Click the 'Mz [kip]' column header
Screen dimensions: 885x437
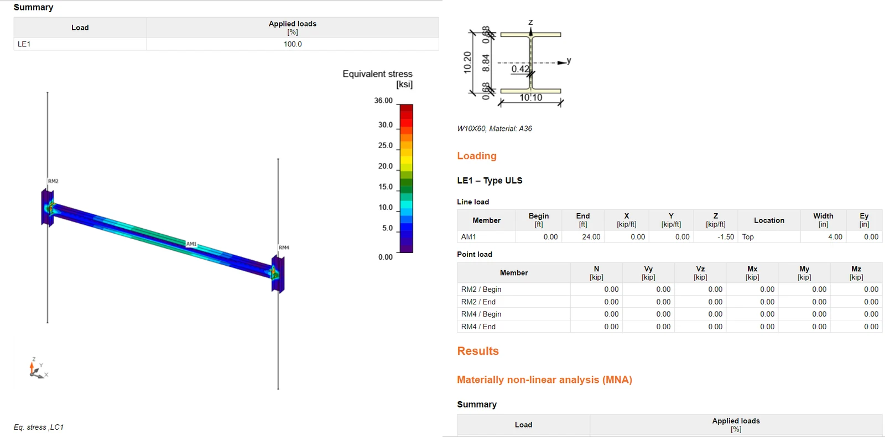tap(856, 273)
